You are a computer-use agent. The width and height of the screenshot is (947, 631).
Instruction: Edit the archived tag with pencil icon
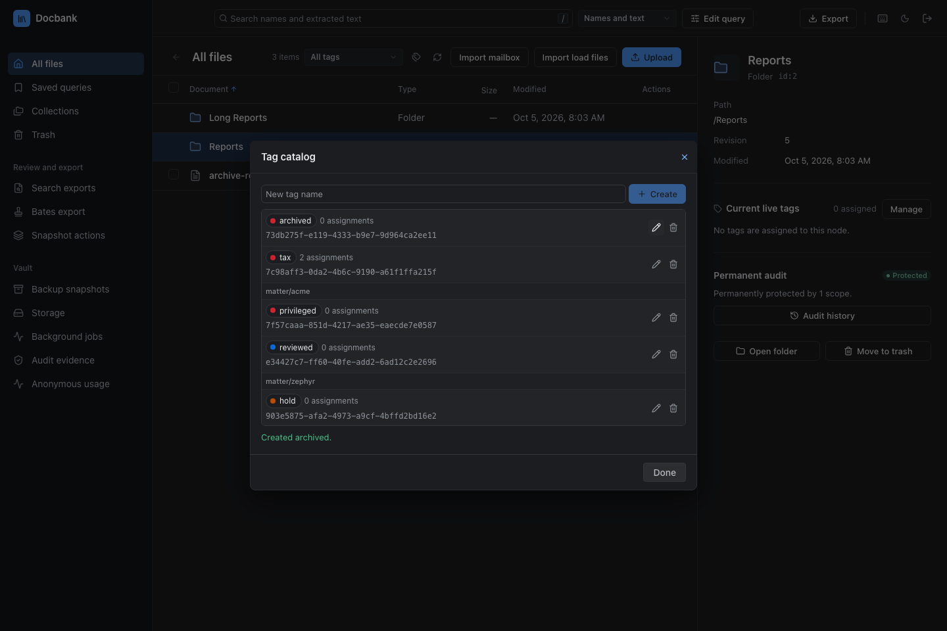click(656, 227)
